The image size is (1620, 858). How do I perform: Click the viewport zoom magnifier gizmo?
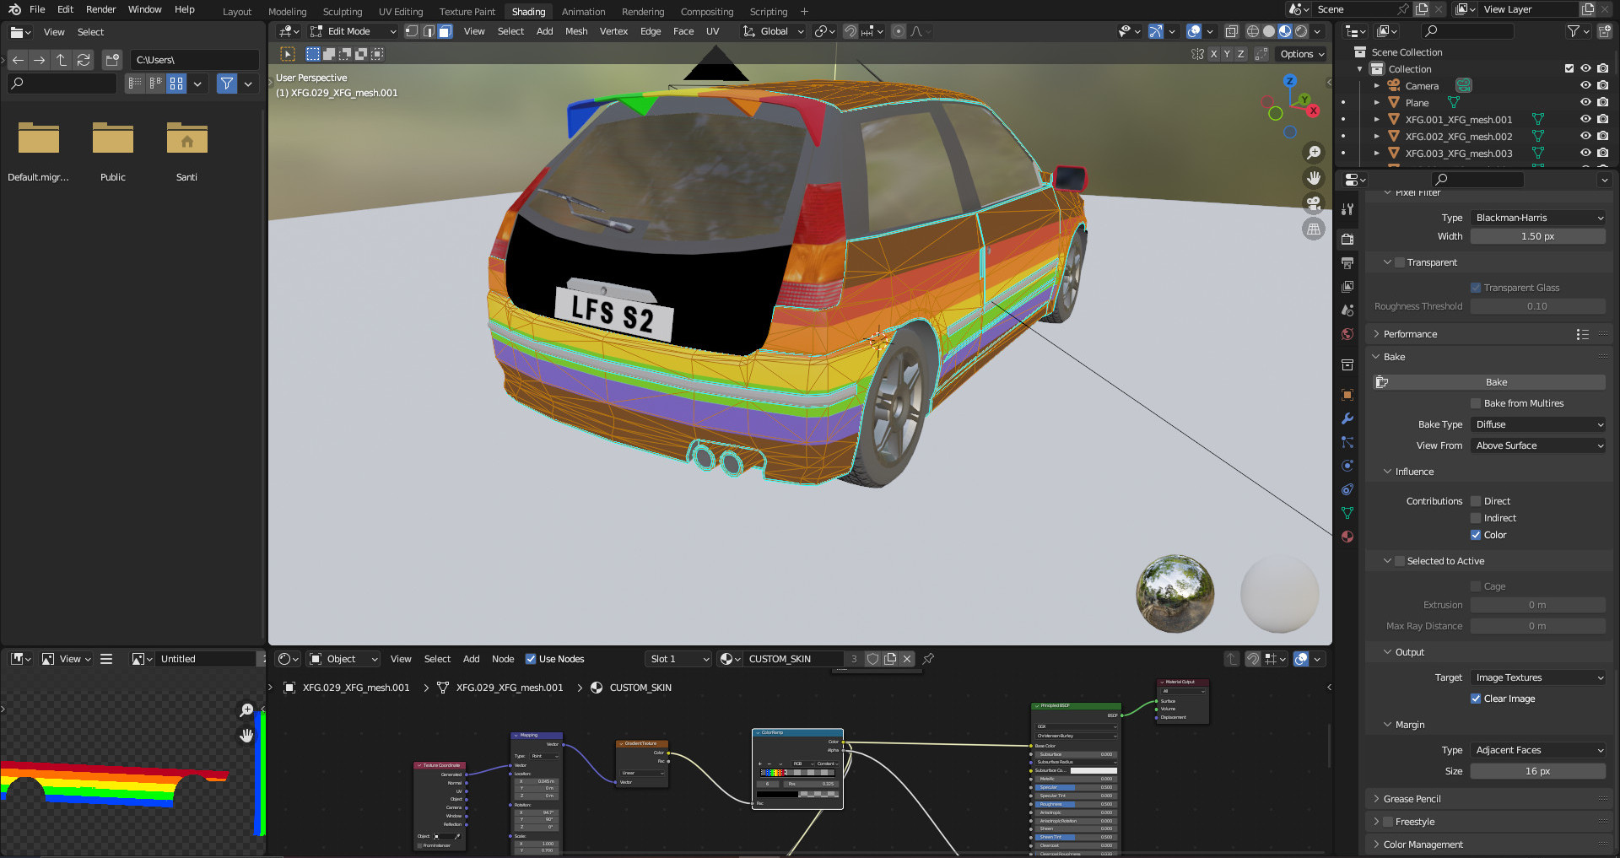[x=1314, y=153]
